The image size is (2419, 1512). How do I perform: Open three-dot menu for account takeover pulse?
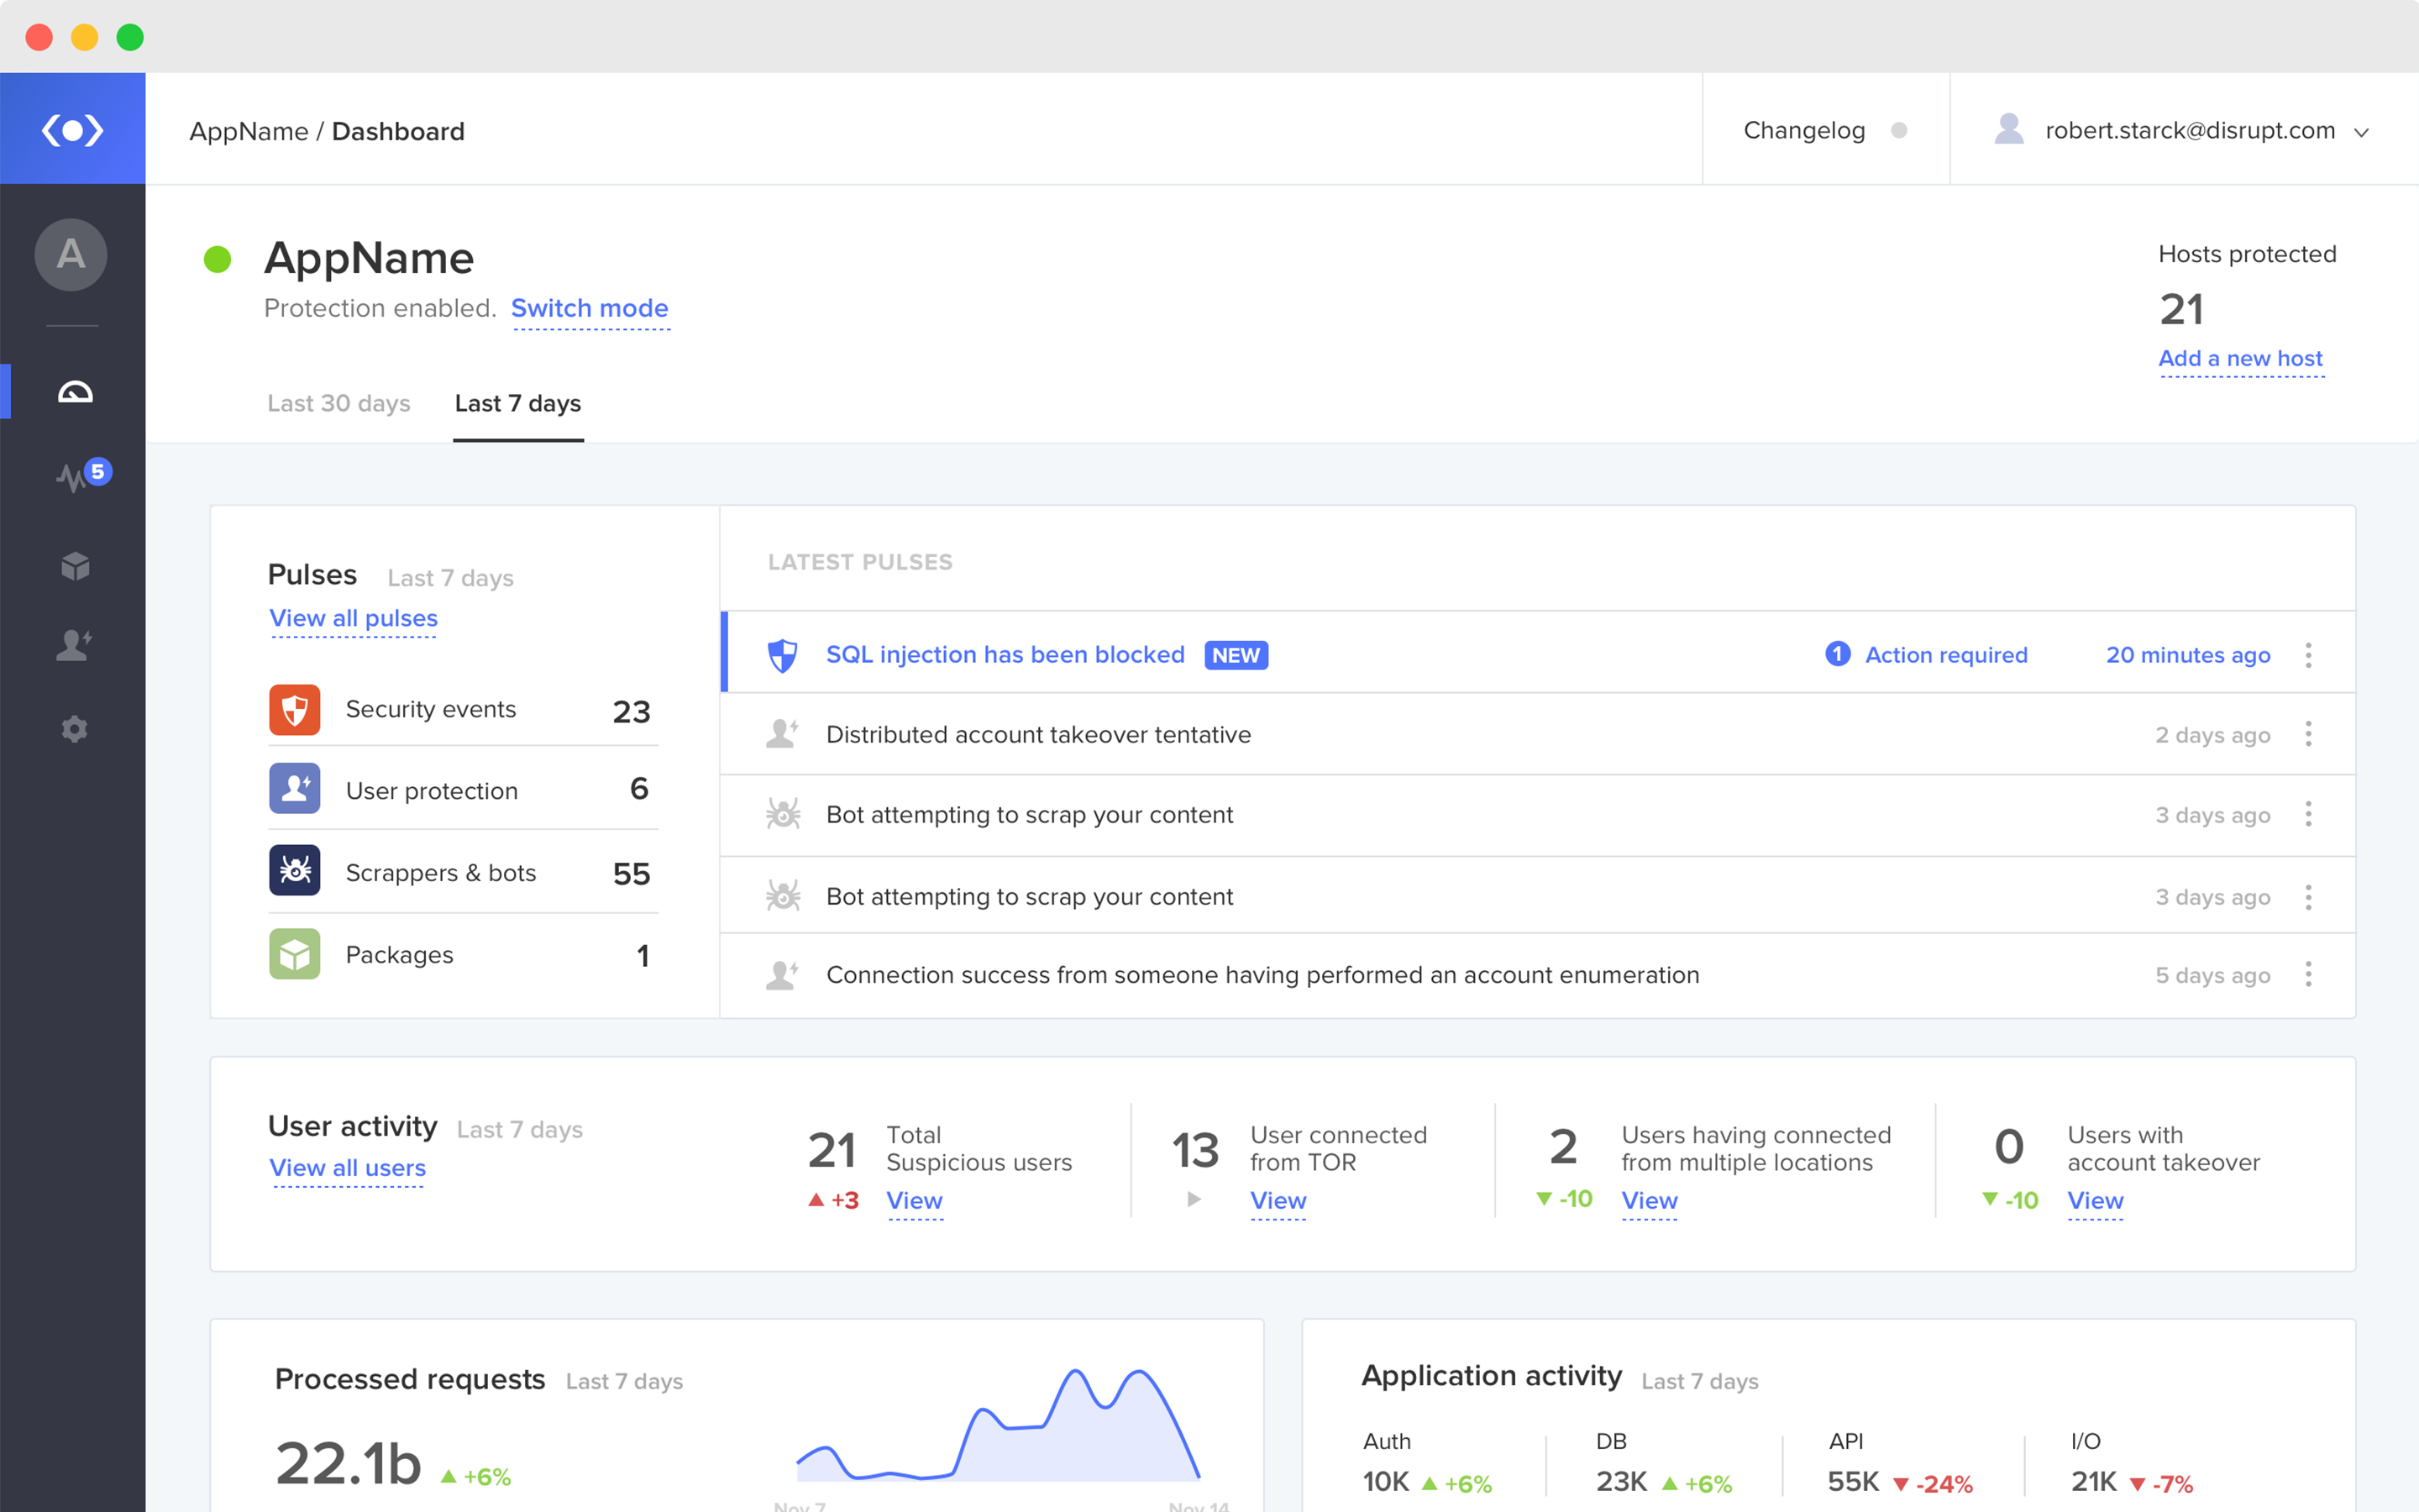(2308, 735)
